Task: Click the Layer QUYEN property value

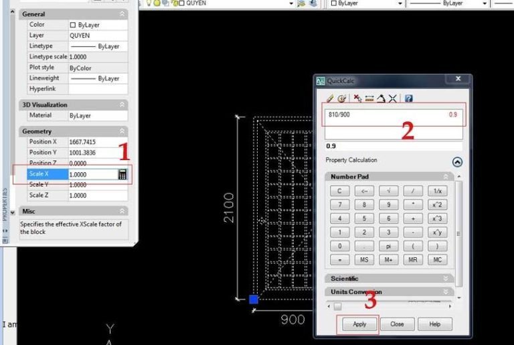Action: (x=98, y=36)
